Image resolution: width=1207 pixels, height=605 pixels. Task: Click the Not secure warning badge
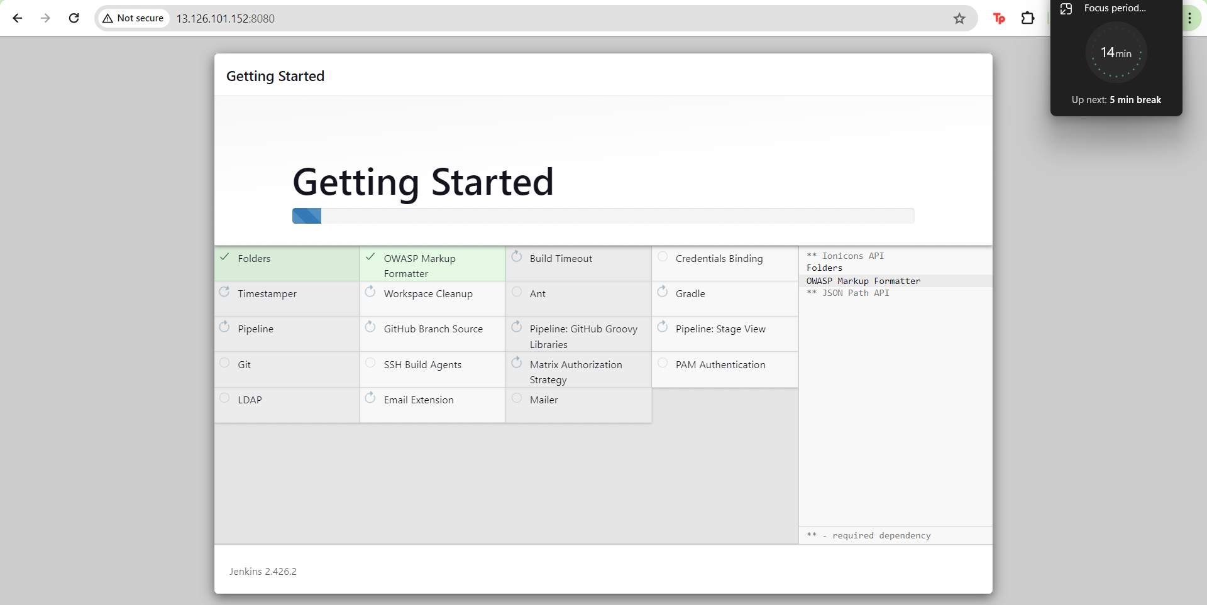tap(133, 18)
